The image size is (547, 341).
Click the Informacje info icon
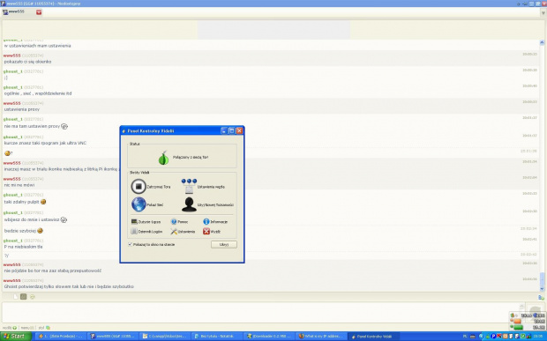coord(206,221)
